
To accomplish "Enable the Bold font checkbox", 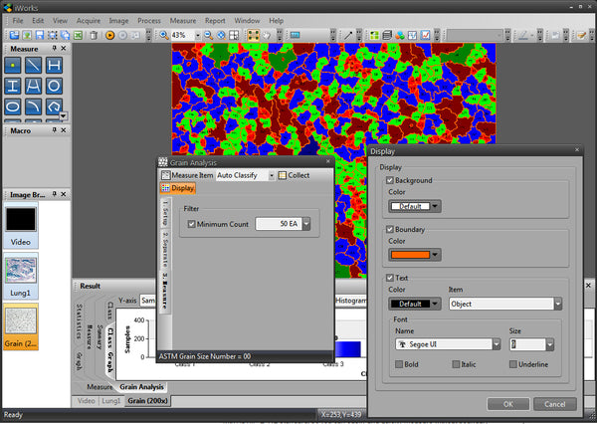I will click(399, 364).
